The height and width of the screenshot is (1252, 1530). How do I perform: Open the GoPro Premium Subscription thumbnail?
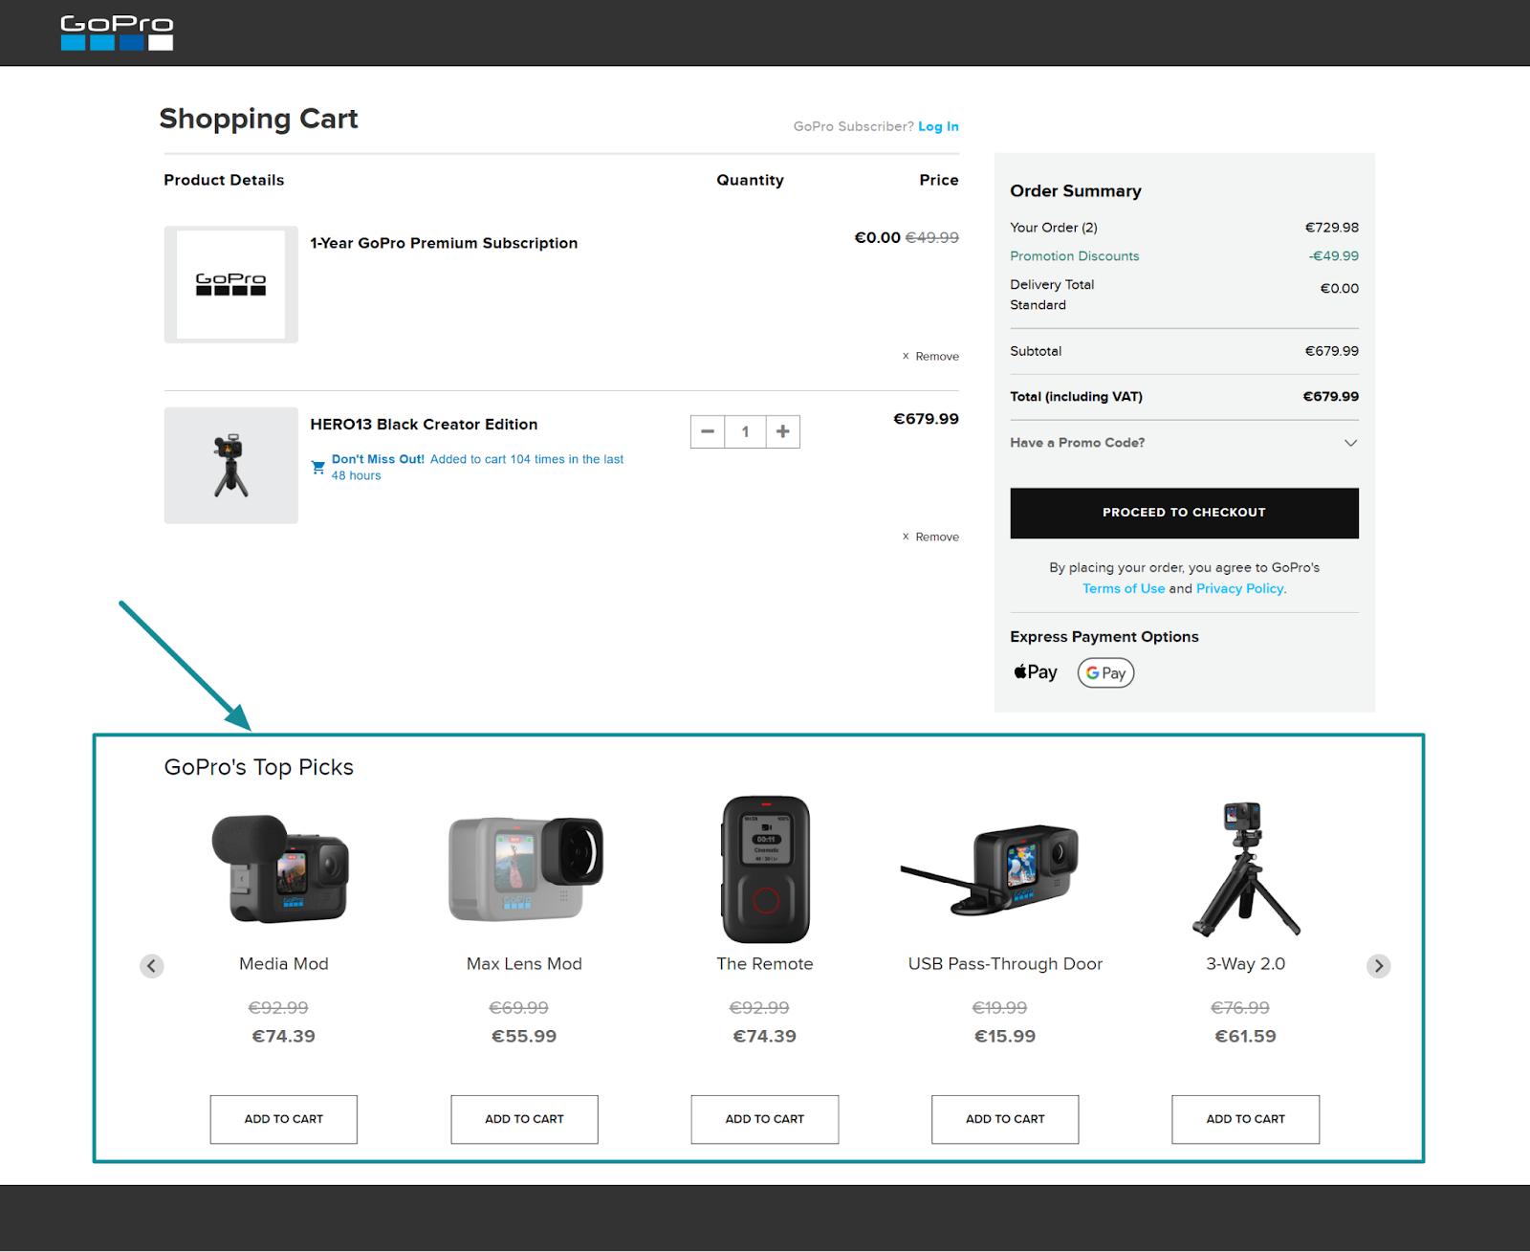(x=231, y=284)
